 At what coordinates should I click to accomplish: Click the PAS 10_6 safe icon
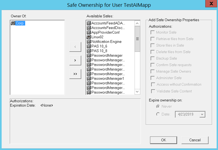coord(89,46)
